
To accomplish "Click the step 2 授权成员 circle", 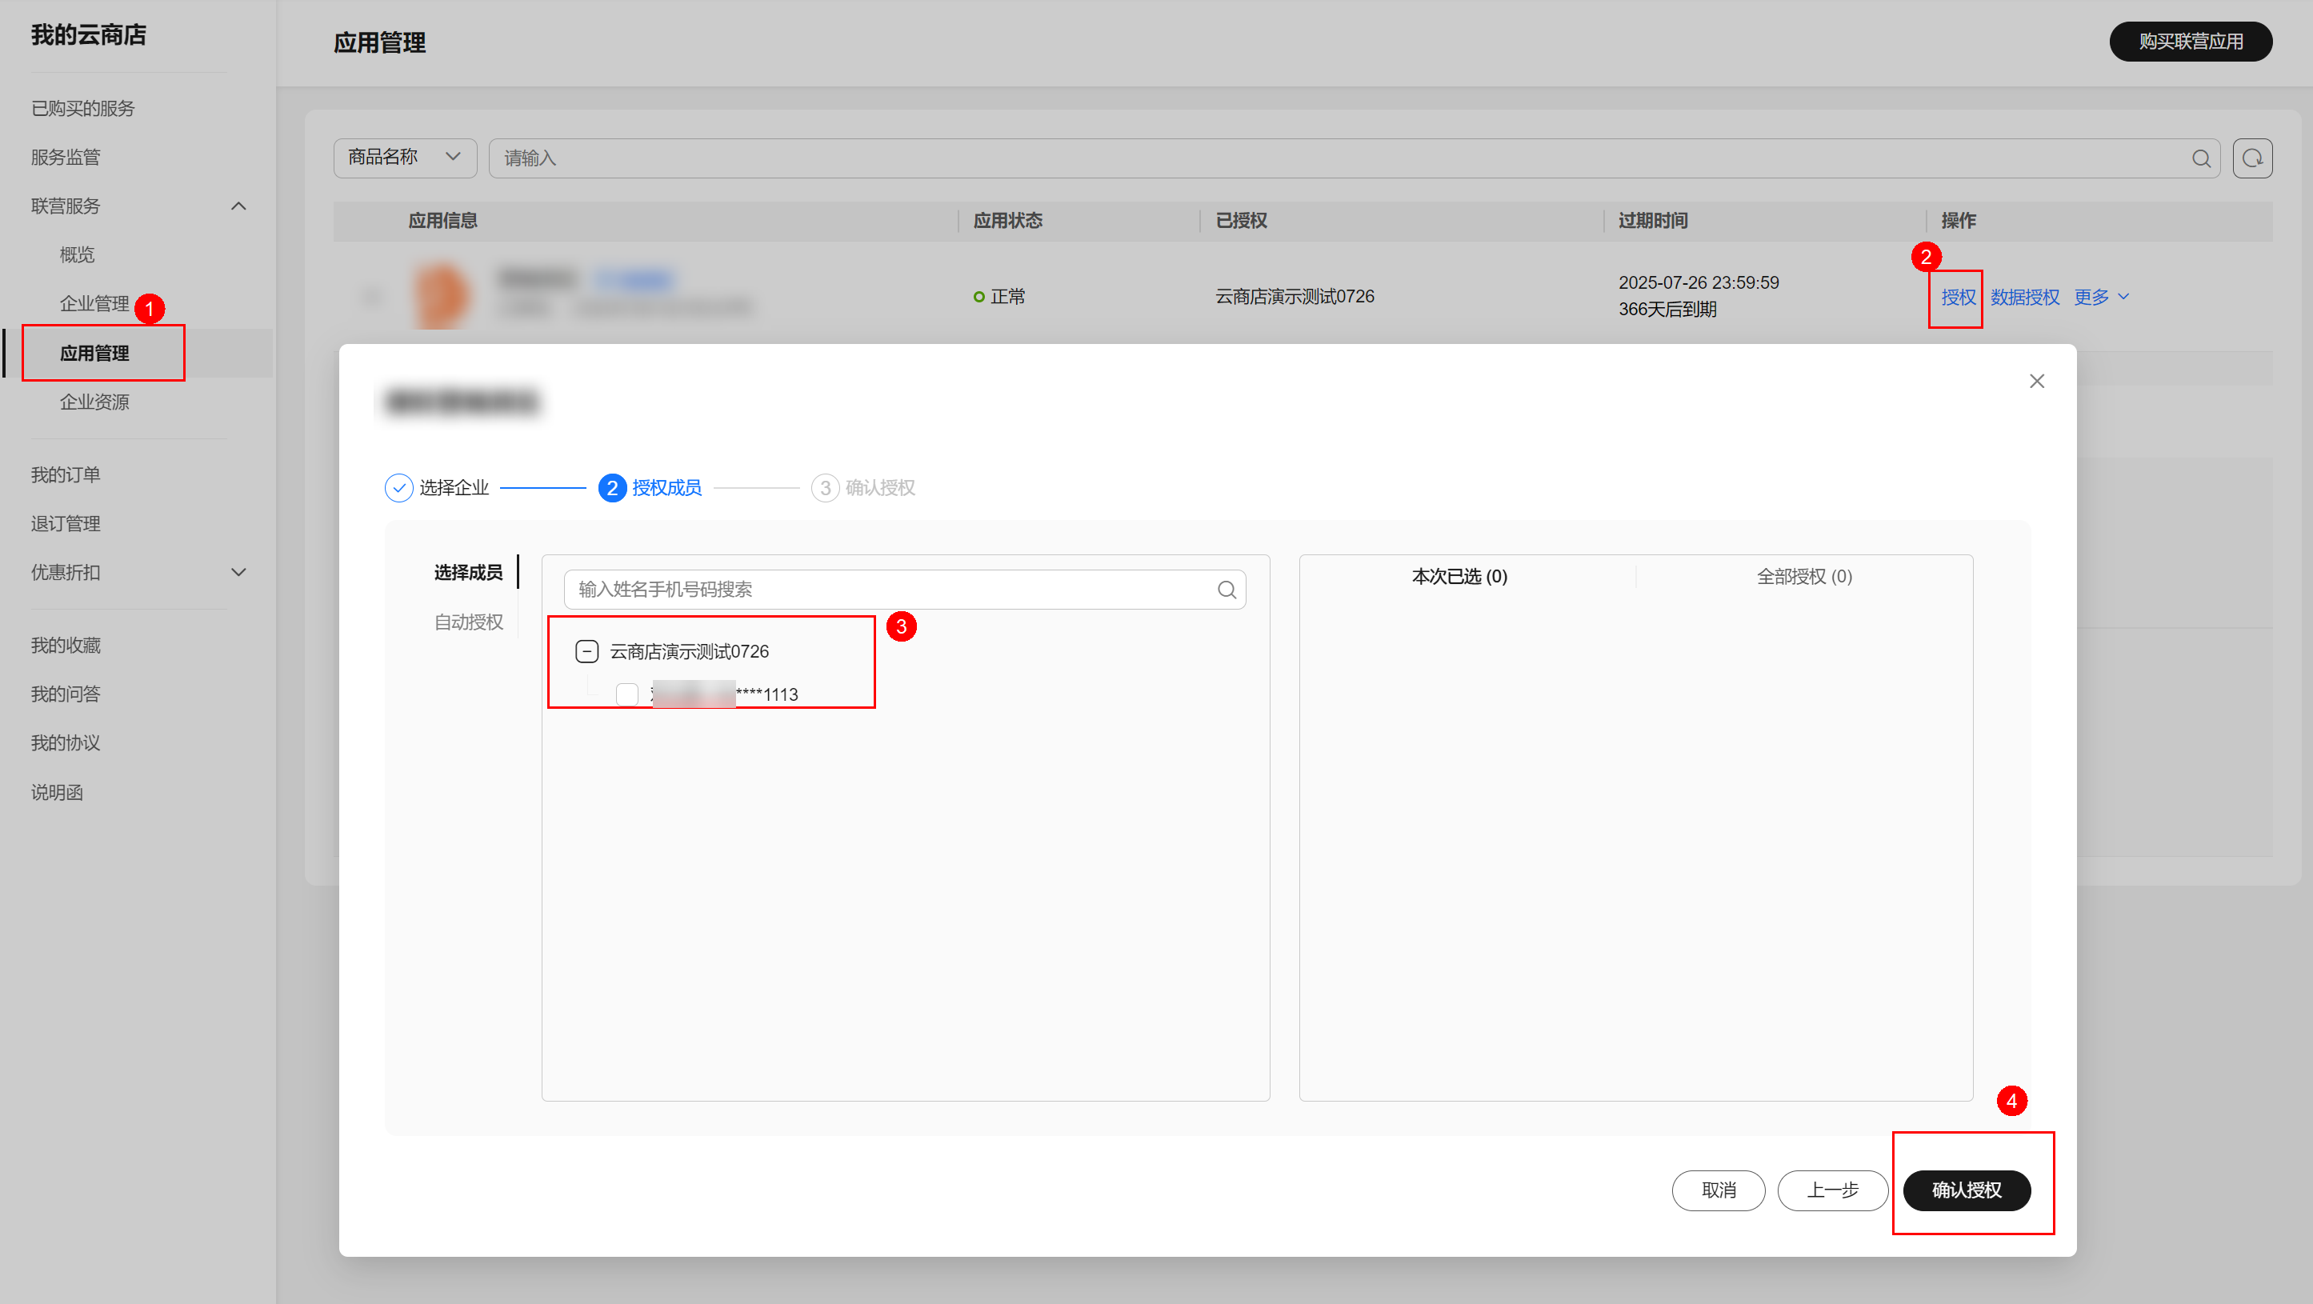I will [611, 488].
